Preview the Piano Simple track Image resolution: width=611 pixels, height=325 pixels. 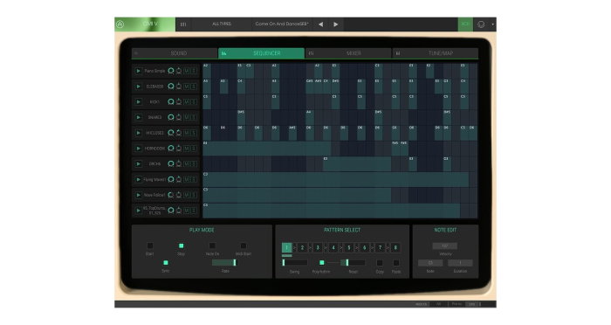(x=138, y=71)
